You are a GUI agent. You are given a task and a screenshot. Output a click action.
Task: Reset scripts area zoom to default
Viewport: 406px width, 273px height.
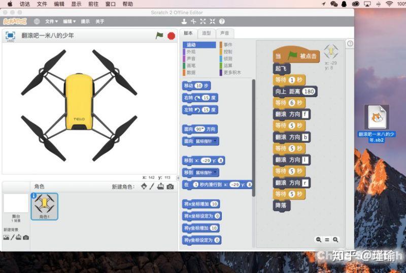click(x=327, y=240)
